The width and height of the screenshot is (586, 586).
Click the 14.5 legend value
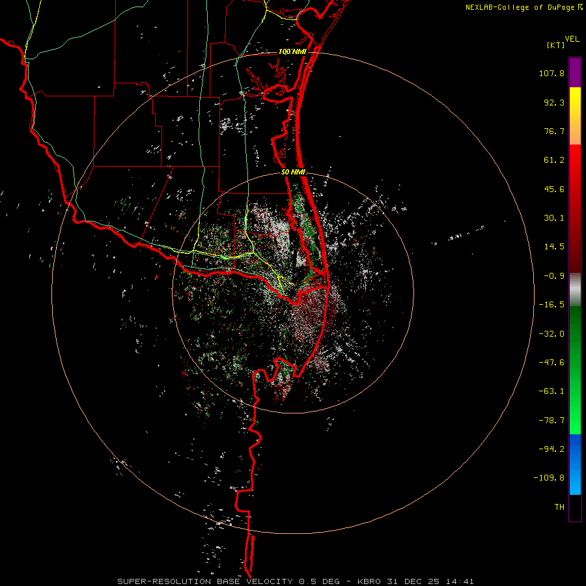click(554, 247)
